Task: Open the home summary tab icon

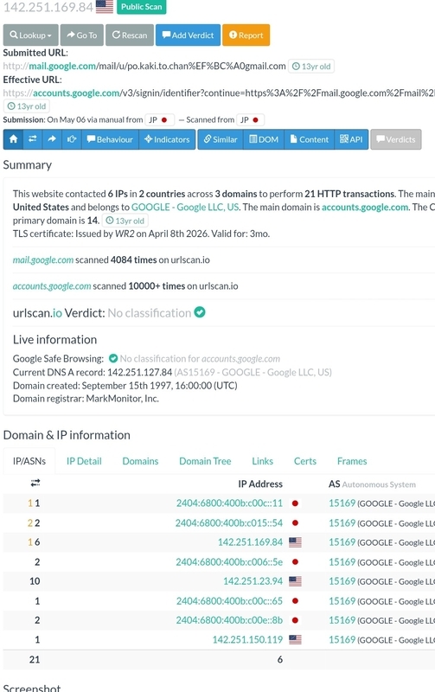Action: (13, 139)
